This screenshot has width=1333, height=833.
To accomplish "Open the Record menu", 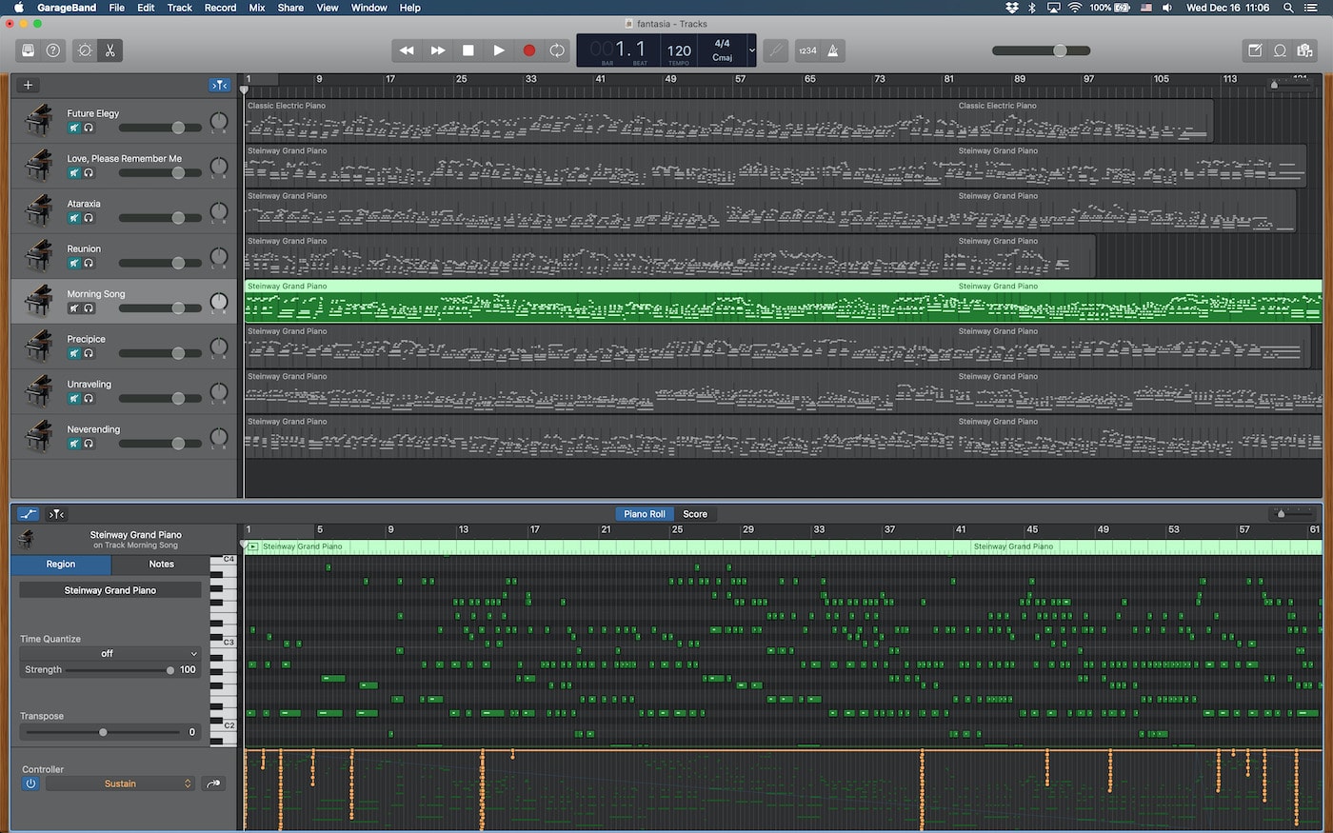I will [220, 8].
